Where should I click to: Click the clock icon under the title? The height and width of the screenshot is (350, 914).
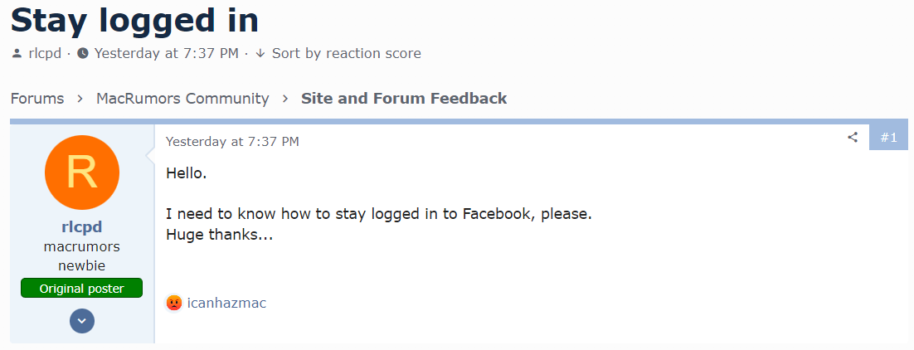pos(83,54)
